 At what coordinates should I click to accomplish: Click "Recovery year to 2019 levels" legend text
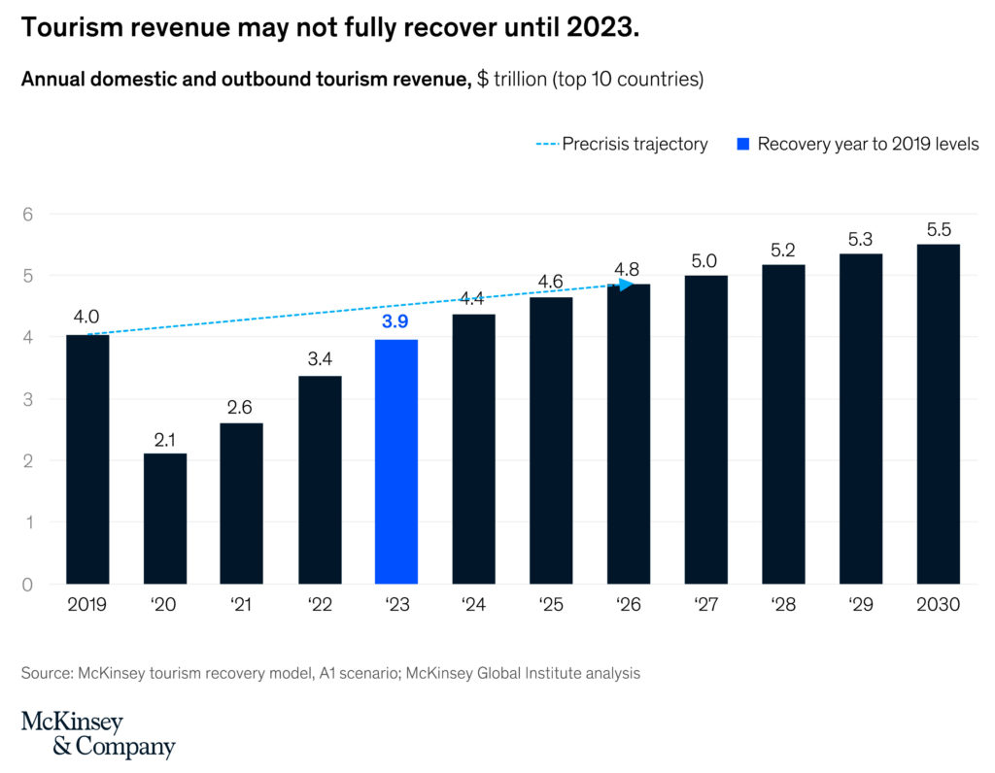(868, 144)
